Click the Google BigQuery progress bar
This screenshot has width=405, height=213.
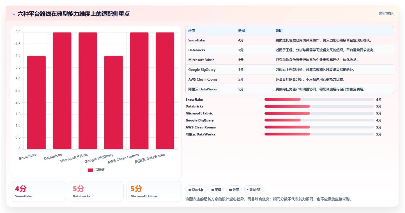pos(319,120)
